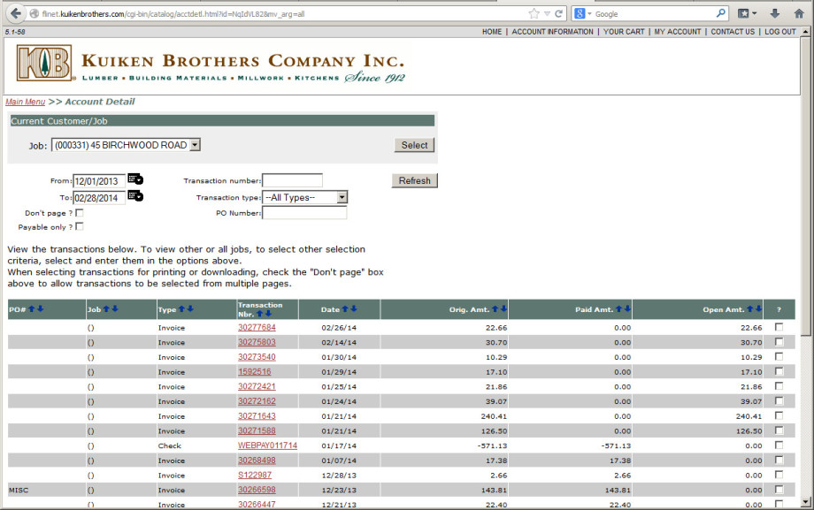Image resolution: width=814 pixels, height=510 pixels.
Task: Sort Orig. Amt. descending arrow
Action: (x=503, y=308)
